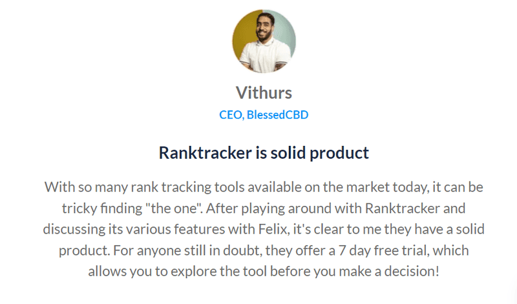Click the last line ending with "decision!"
The height and width of the screenshot is (304, 517).
(x=264, y=271)
